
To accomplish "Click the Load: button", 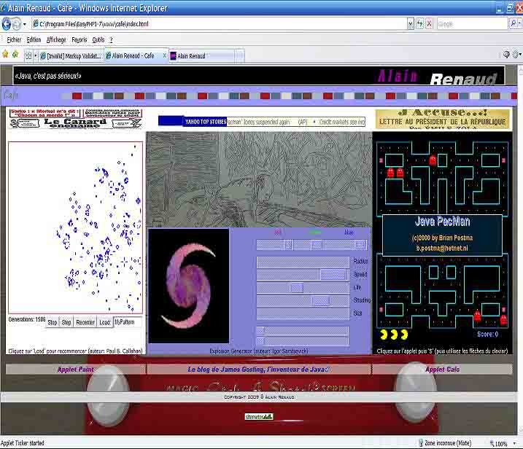I will (105, 322).
